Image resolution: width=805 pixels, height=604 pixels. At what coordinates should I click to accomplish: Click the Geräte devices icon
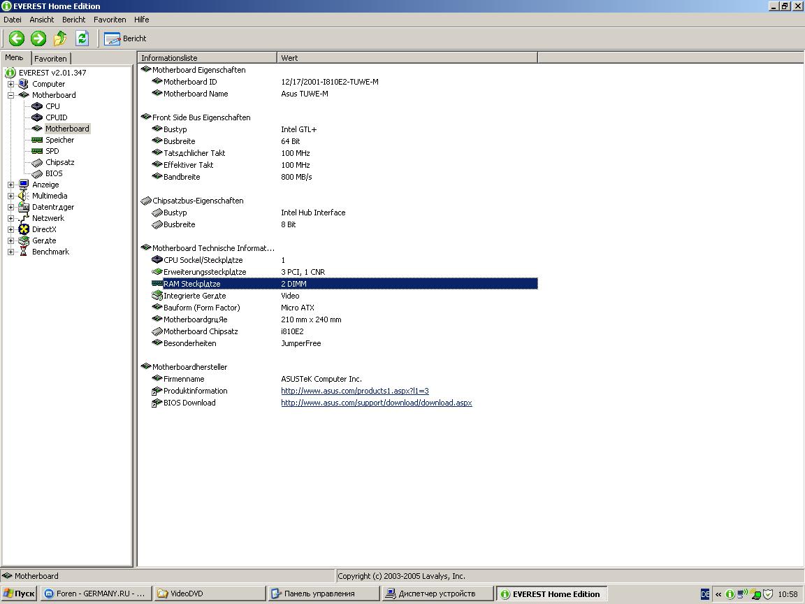pyautogui.click(x=24, y=241)
